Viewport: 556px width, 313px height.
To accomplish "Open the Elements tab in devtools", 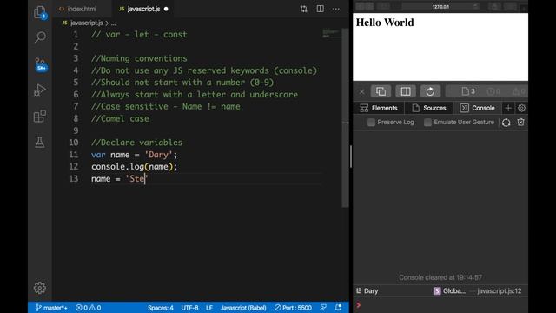I will [x=379, y=108].
